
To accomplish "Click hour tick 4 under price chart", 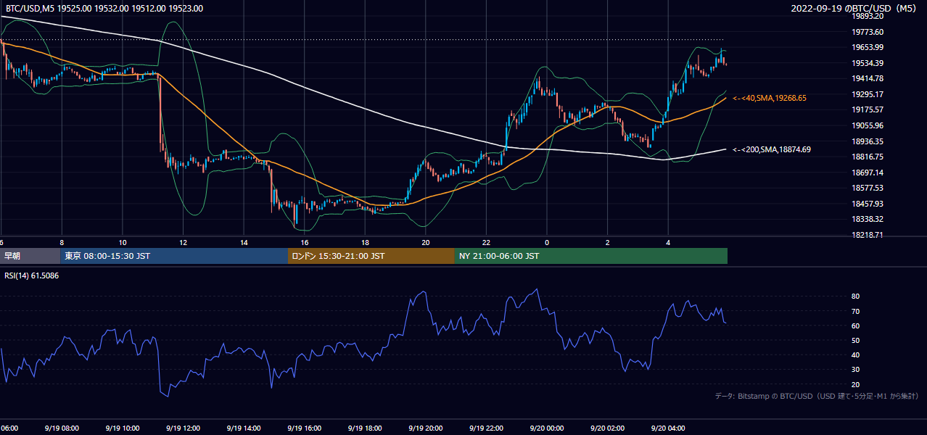I will (x=668, y=242).
